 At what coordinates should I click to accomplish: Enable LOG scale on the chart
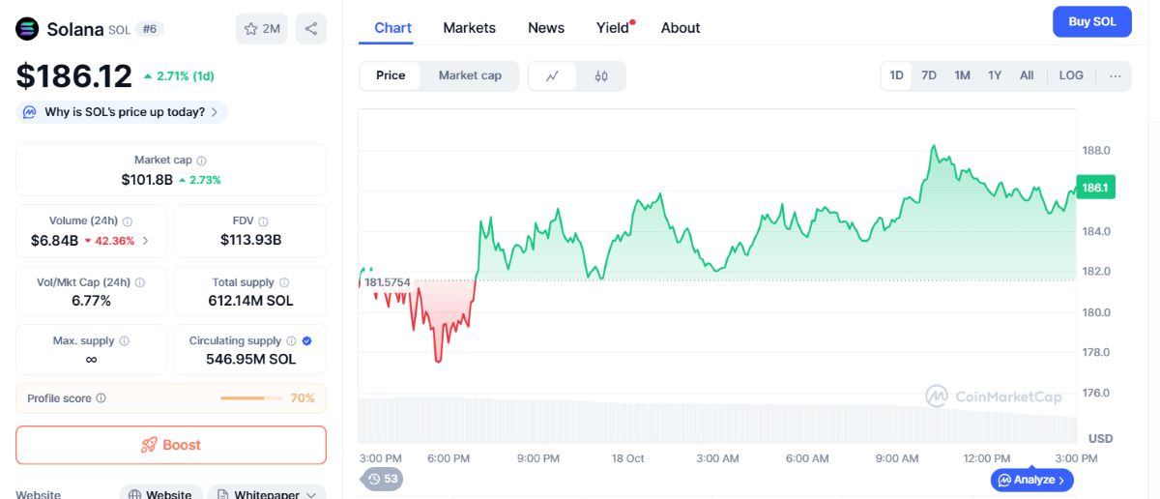click(x=1071, y=75)
